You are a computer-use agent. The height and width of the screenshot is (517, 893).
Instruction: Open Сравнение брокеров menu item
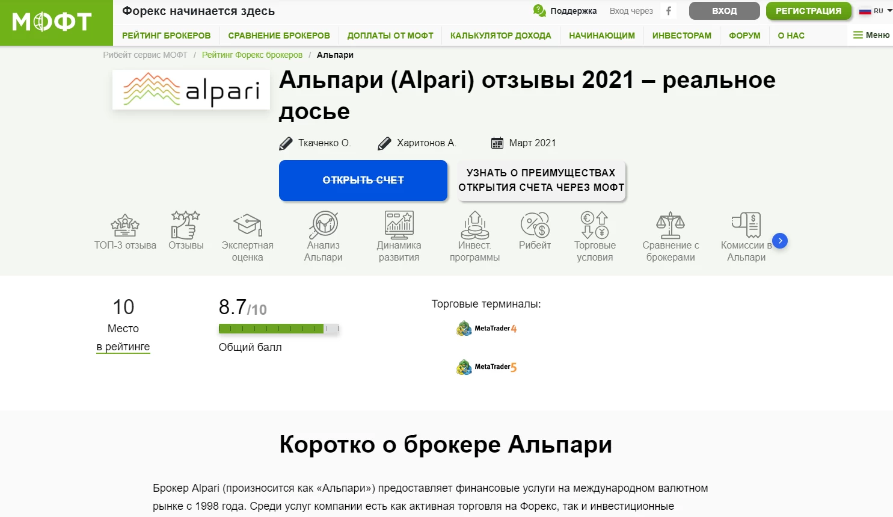[x=279, y=36]
